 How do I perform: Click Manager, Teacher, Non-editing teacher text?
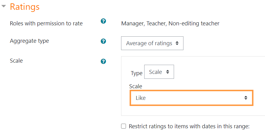[170, 24]
